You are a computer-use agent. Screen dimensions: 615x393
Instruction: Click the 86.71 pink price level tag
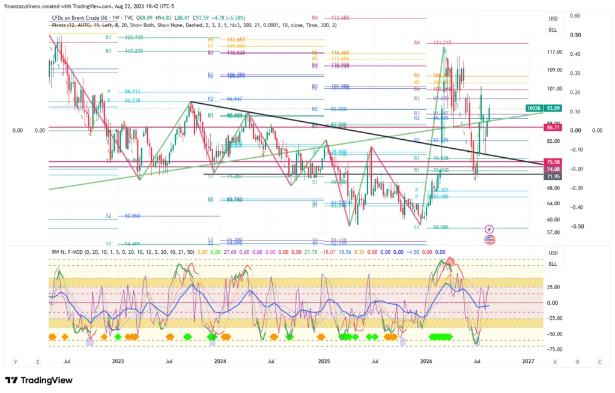point(553,127)
